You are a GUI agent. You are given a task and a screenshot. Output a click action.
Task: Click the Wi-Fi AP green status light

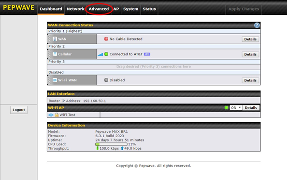(226, 108)
